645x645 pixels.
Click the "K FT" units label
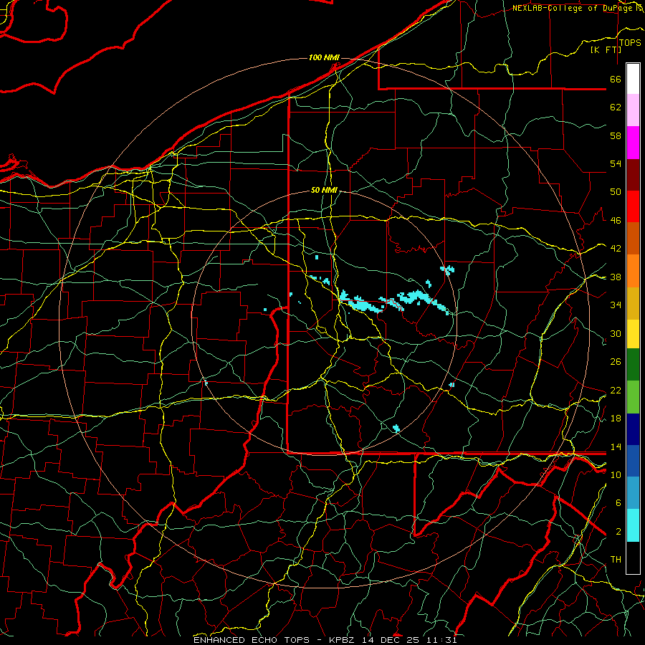606,49
